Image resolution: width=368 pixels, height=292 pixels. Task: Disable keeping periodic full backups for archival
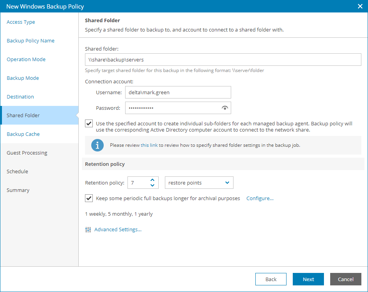point(88,198)
